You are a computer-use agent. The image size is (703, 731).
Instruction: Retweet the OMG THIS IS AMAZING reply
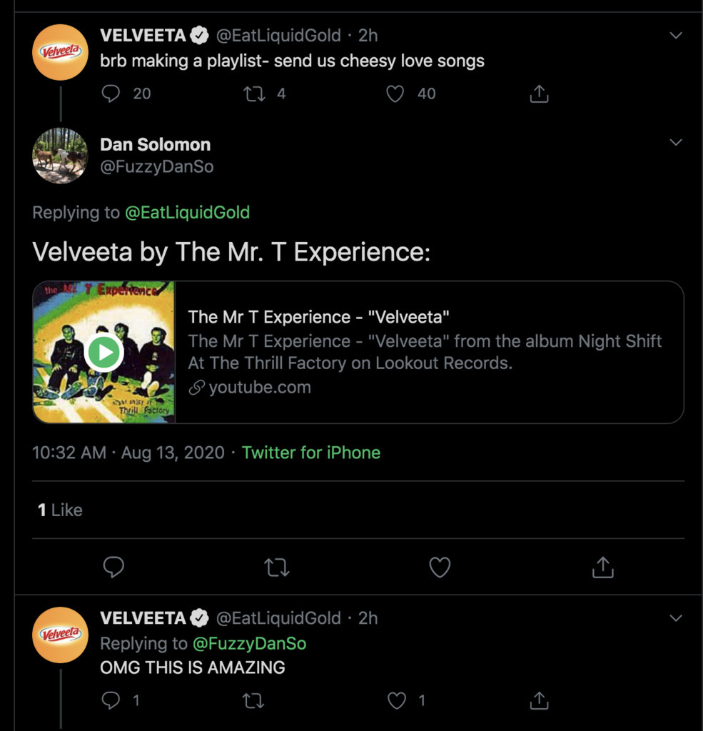click(x=253, y=700)
